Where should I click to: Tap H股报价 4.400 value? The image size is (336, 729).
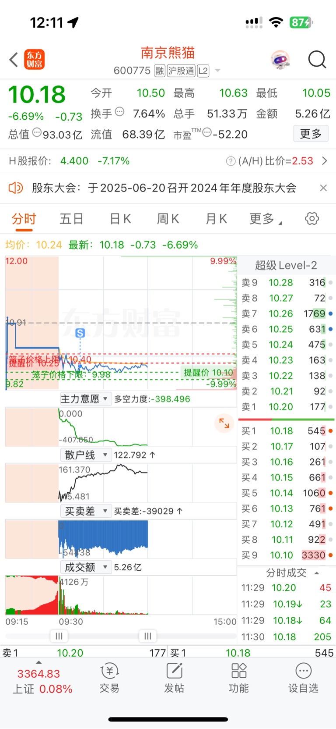74,161
